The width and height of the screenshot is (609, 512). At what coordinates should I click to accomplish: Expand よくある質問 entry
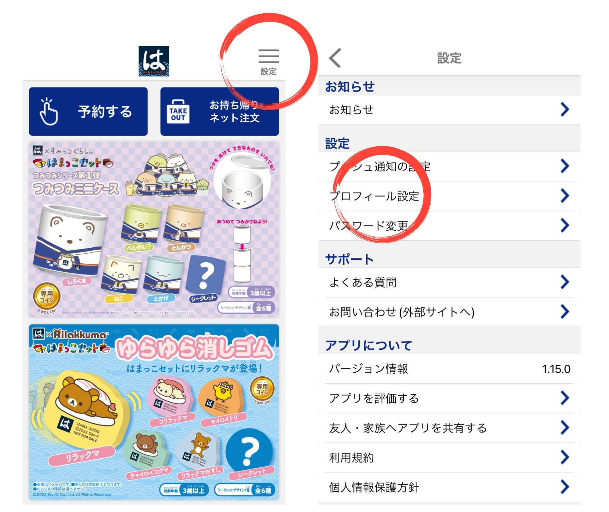click(x=449, y=282)
